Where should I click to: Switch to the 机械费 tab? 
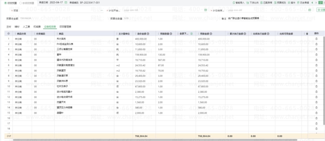click(37, 27)
